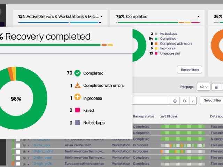Click the 13 Unsuccessful legend entry

(164, 53)
